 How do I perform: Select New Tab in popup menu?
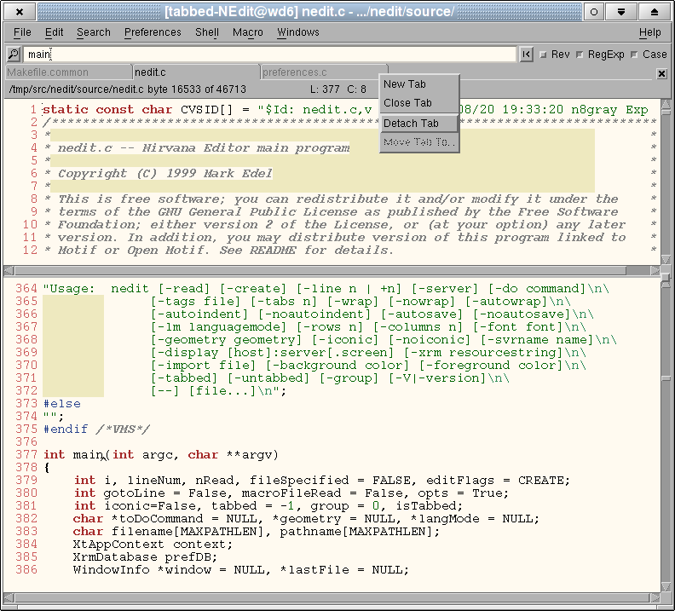click(405, 84)
